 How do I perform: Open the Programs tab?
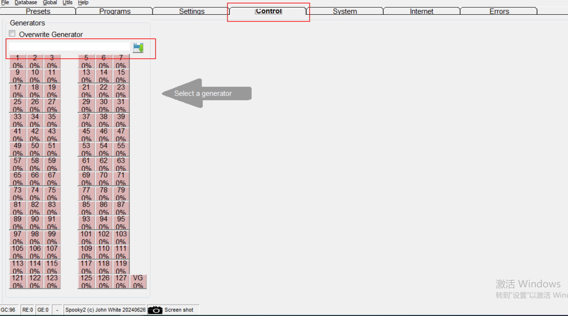[115, 11]
